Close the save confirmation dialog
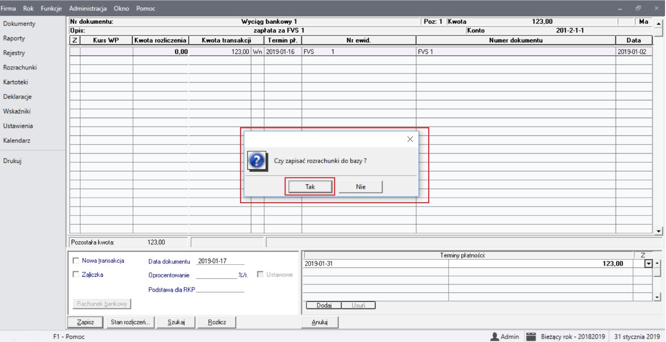This screenshot has width=666, height=342. 410,139
